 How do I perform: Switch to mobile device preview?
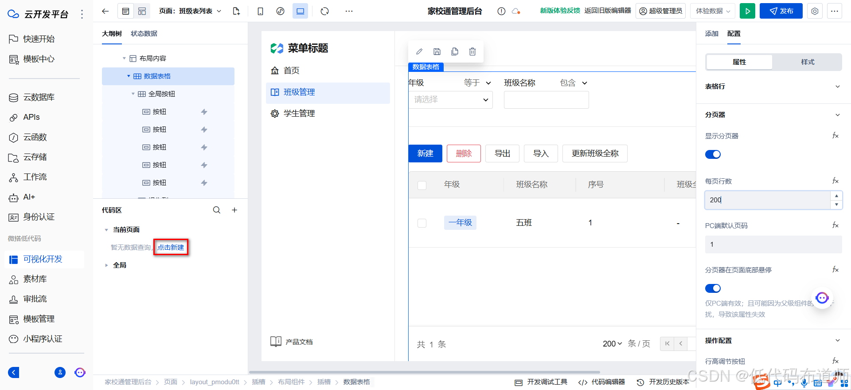[x=260, y=11]
